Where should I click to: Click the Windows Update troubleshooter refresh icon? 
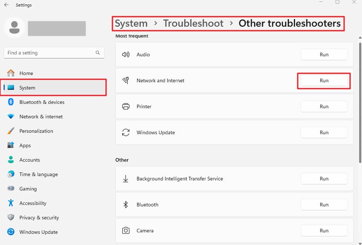[x=126, y=133]
